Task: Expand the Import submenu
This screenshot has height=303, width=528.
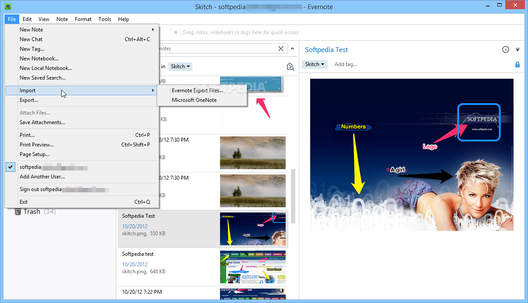Action: point(82,91)
